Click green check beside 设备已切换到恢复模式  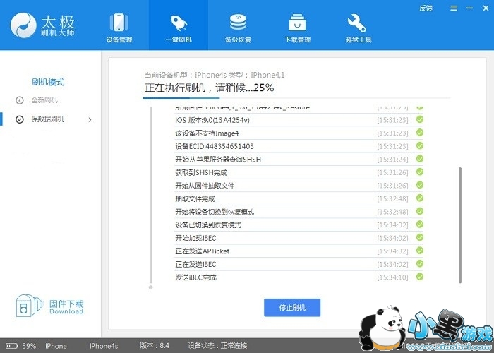point(420,225)
